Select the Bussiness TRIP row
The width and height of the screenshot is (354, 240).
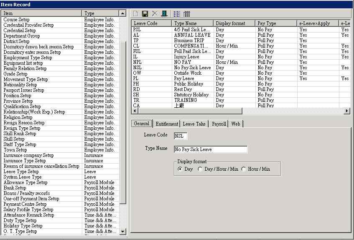pyautogui.click(x=241, y=40)
